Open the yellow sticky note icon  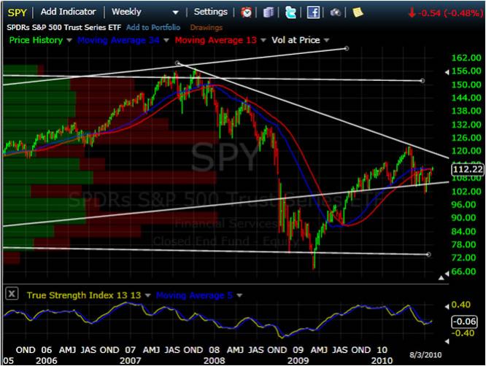[x=358, y=12]
